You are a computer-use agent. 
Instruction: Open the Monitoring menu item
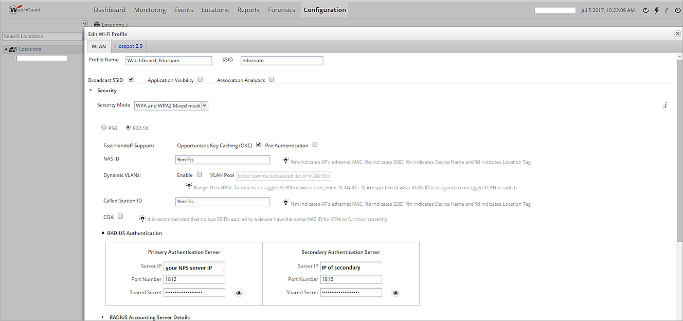pyautogui.click(x=150, y=9)
